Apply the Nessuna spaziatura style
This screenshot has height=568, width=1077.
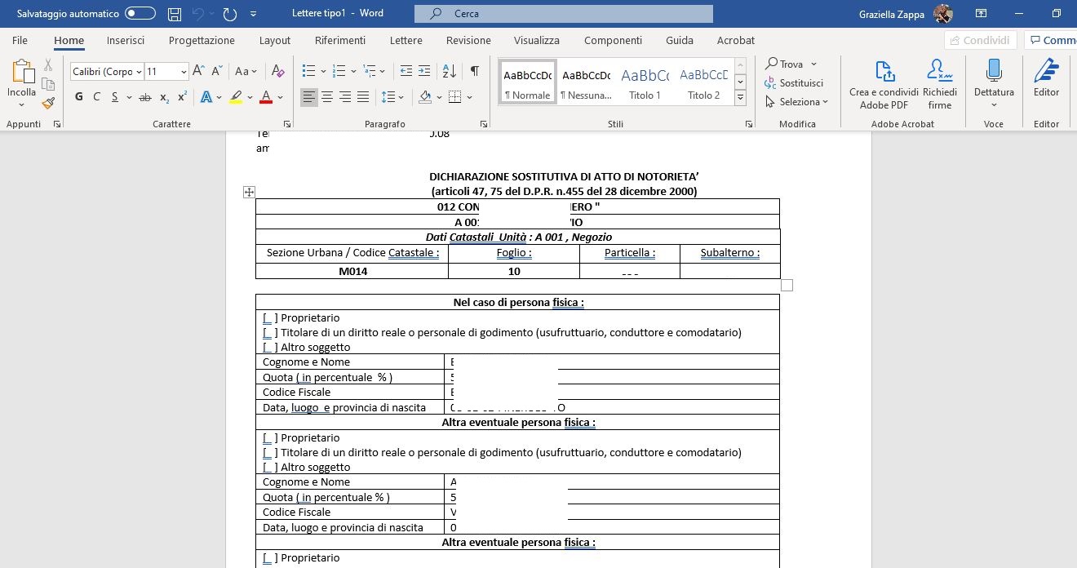[586, 82]
